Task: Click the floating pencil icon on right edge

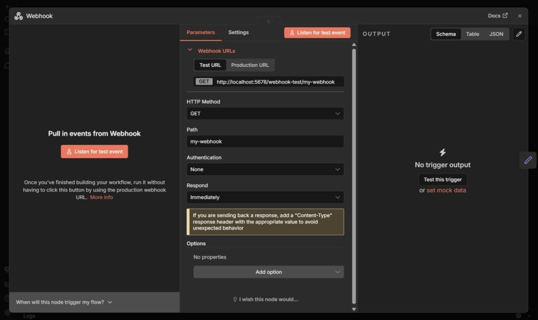Action: tap(528, 160)
